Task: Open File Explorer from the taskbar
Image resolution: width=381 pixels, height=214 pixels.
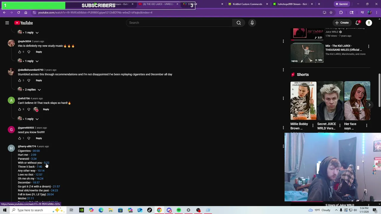Action: click(x=110, y=210)
